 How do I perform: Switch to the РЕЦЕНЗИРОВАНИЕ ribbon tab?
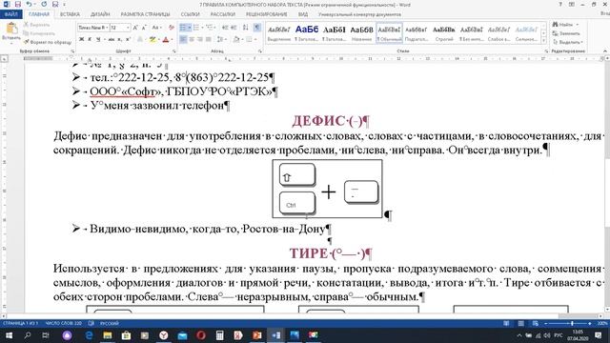click(x=267, y=14)
